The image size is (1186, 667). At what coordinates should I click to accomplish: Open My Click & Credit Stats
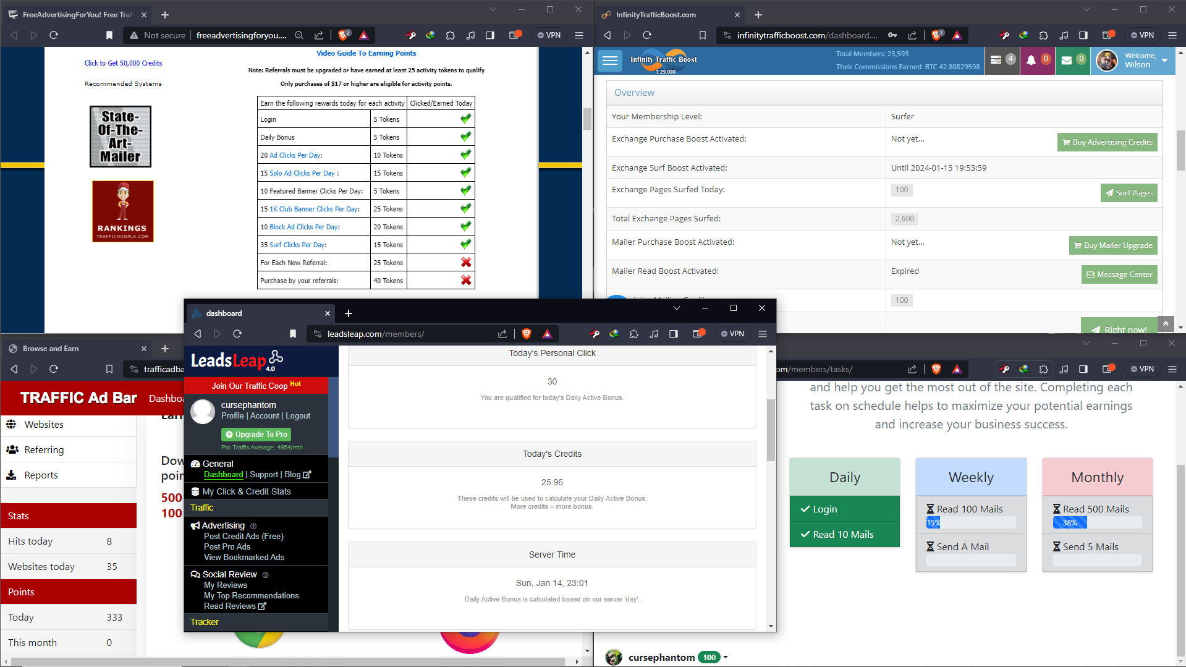pyautogui.click(x=246, y=491)
